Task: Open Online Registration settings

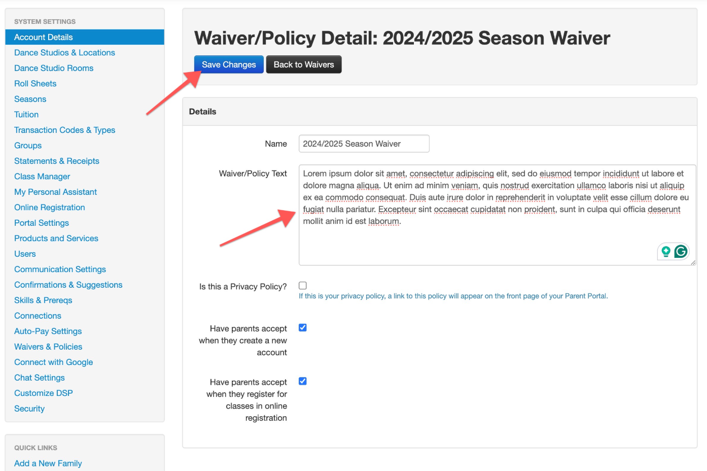Action: [x=49, y=208]
